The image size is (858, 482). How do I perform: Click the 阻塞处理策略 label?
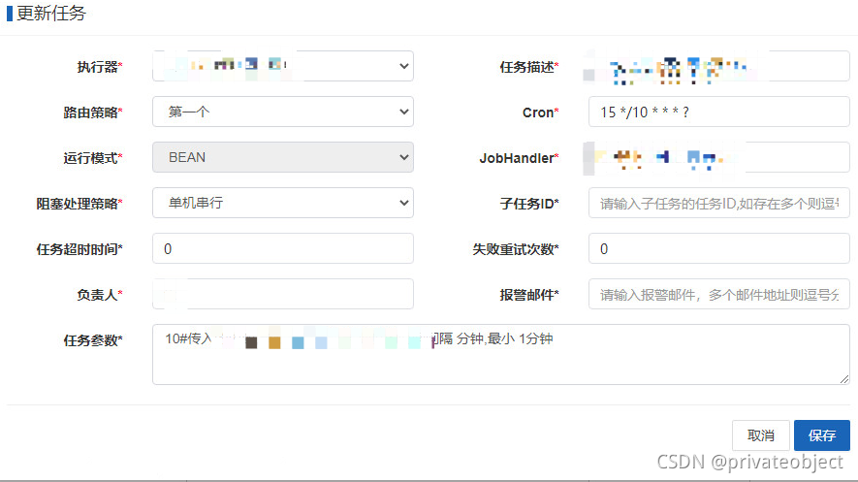(79, 204)
